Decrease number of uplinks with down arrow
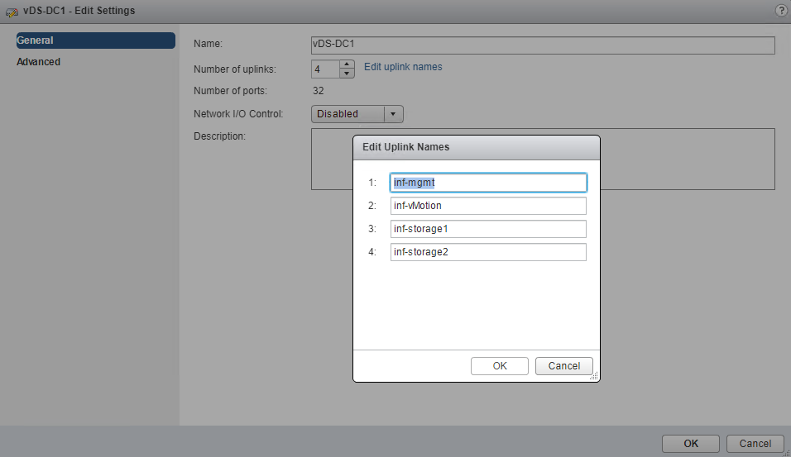The image size is (791, 457). (347, 74)
